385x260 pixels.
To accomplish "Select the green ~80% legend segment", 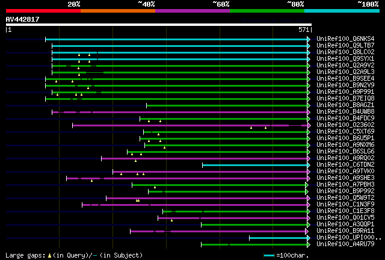I will click(x=267, y=11).
